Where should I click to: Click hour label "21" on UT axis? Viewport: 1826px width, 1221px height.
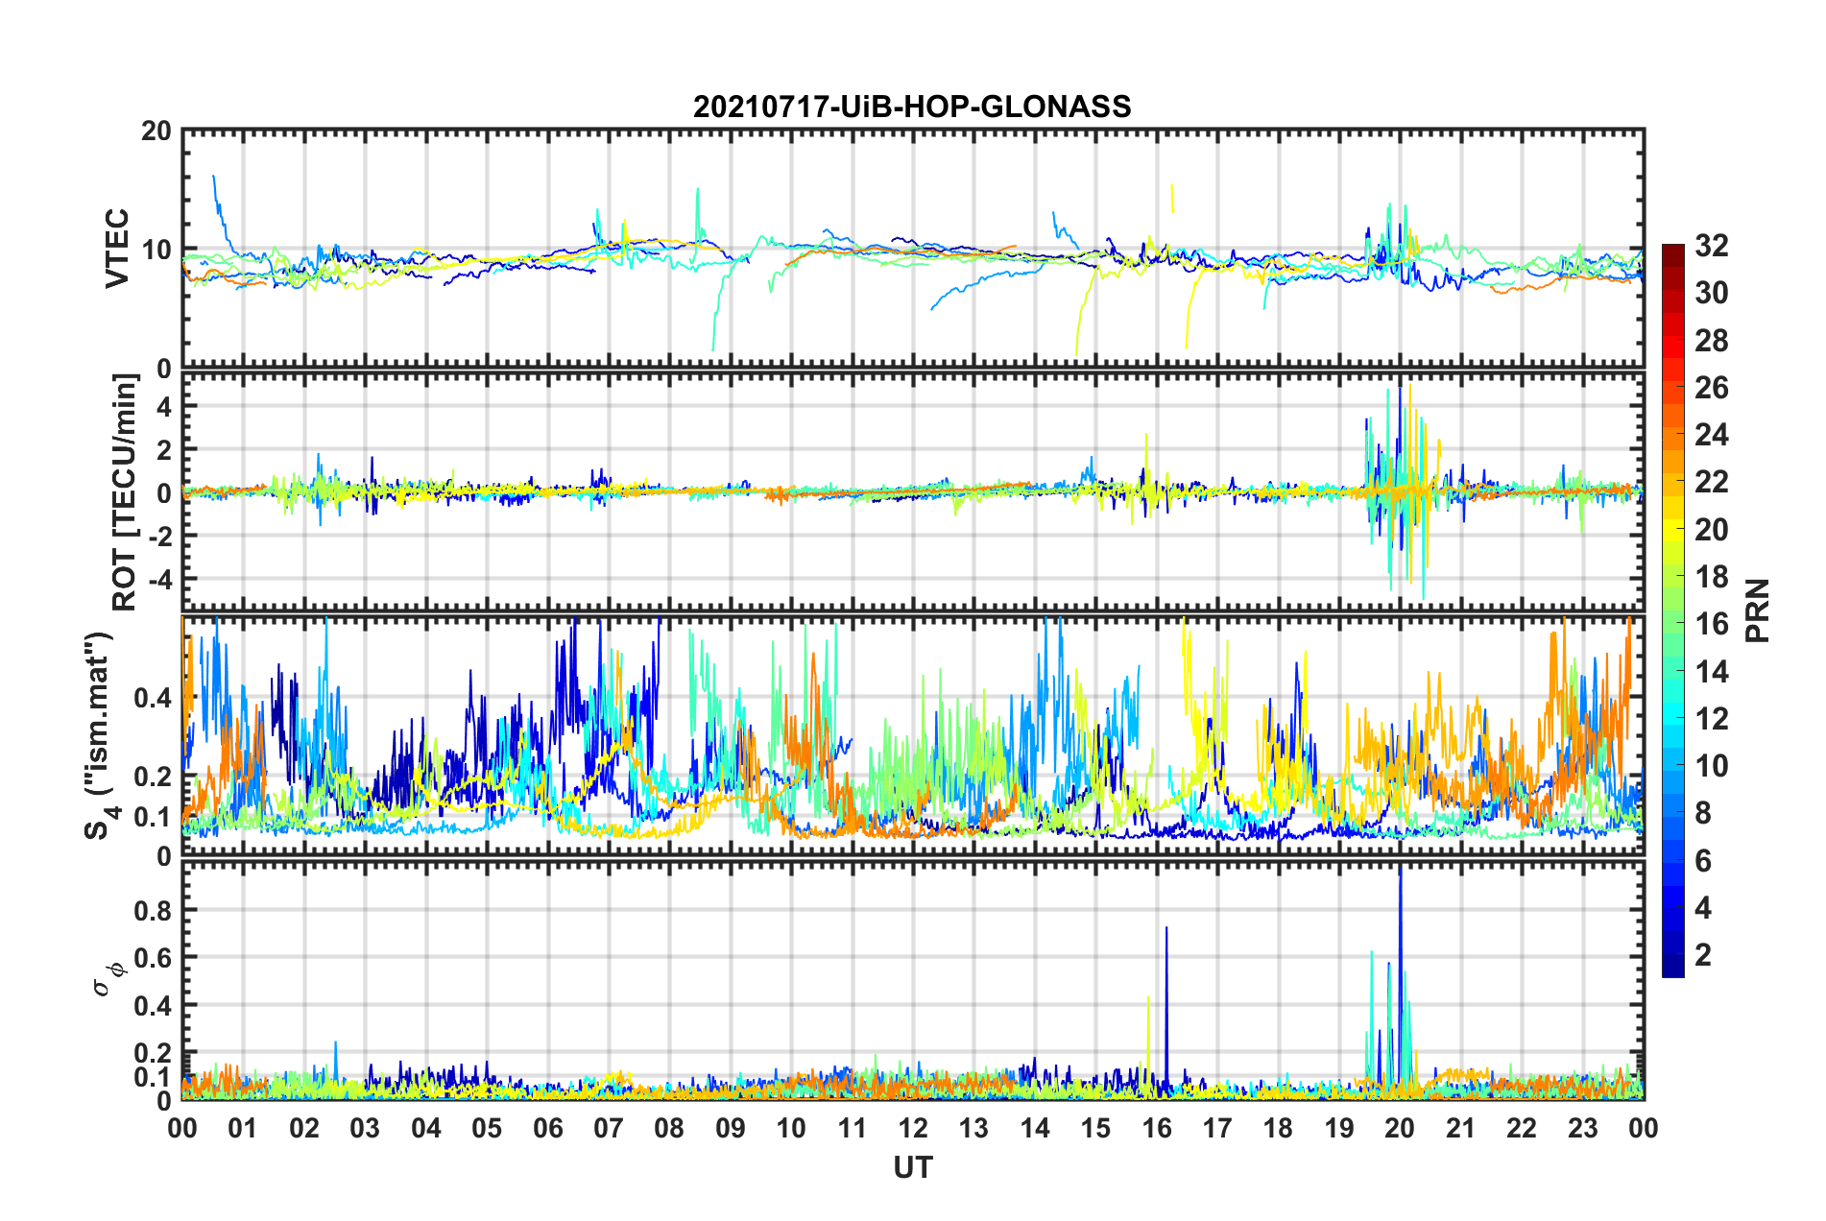[x=1461, y=1128]
